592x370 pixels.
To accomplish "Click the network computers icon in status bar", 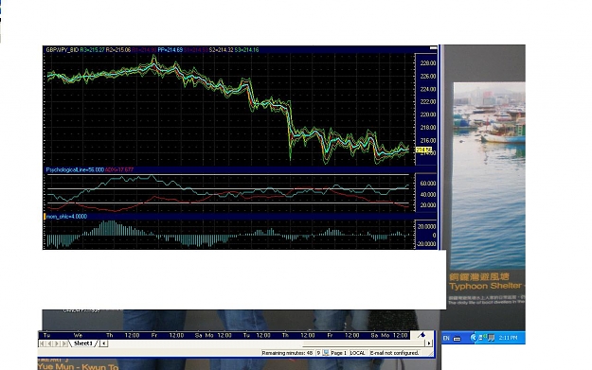I will 326,353.
